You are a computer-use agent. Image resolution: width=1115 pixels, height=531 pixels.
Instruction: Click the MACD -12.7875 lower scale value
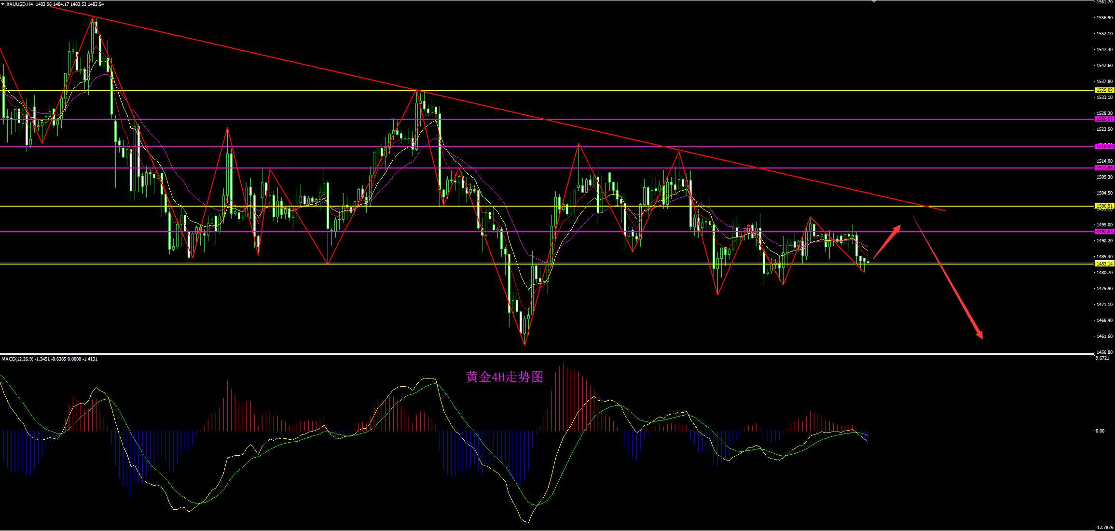pos(1104,528)
